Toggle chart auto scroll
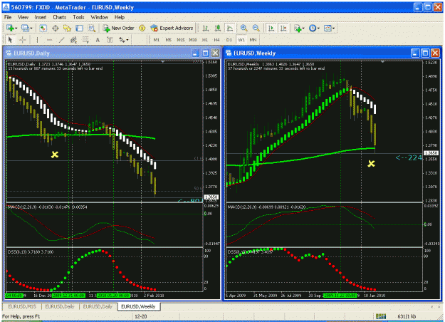The height and width of the screenshot is (322, 445). tap(271, 28)
